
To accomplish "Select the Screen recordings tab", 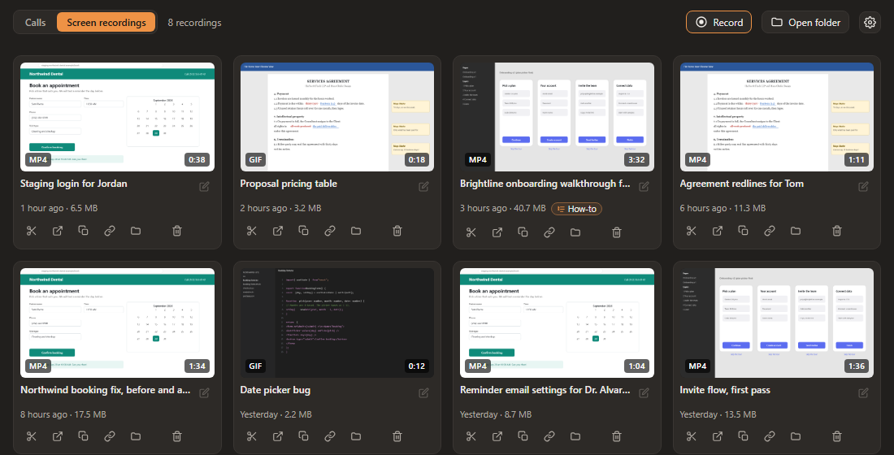I will point(106,22).
